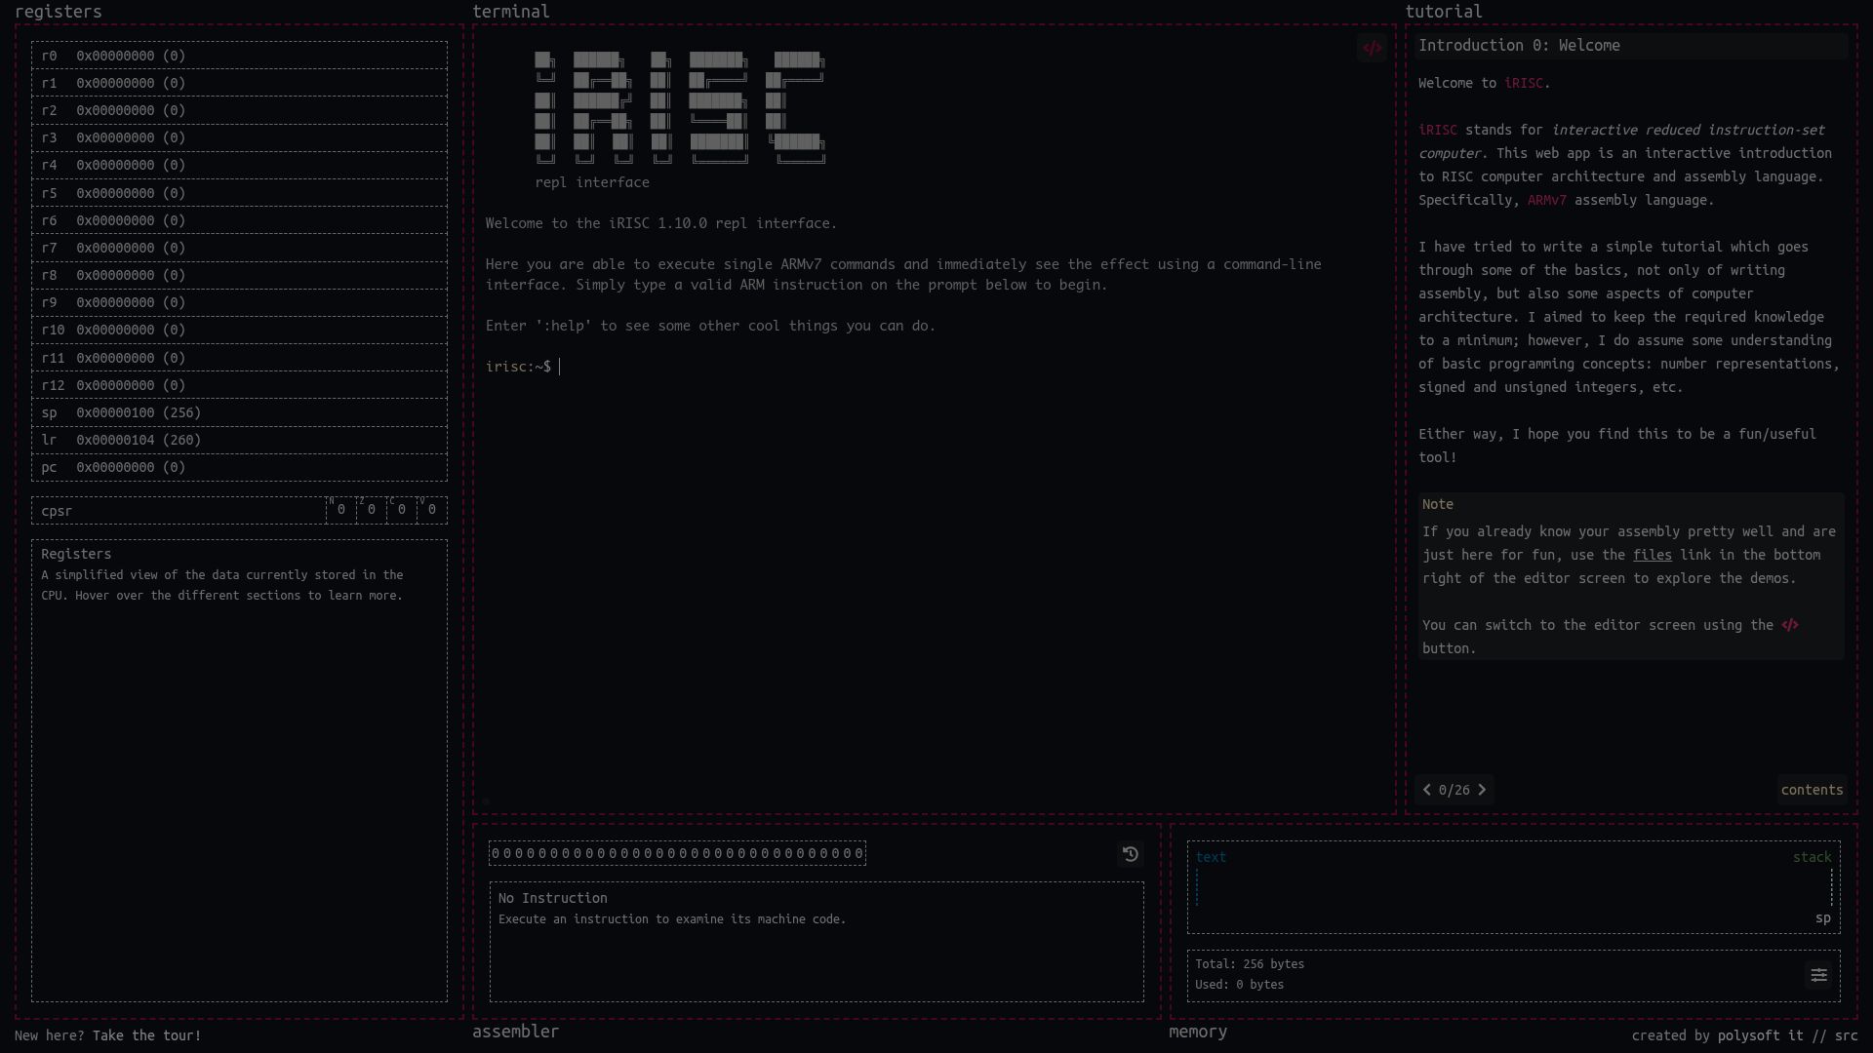Select register r10 row
This screenshot has width=1873, height=1053.
pos(239,330)
